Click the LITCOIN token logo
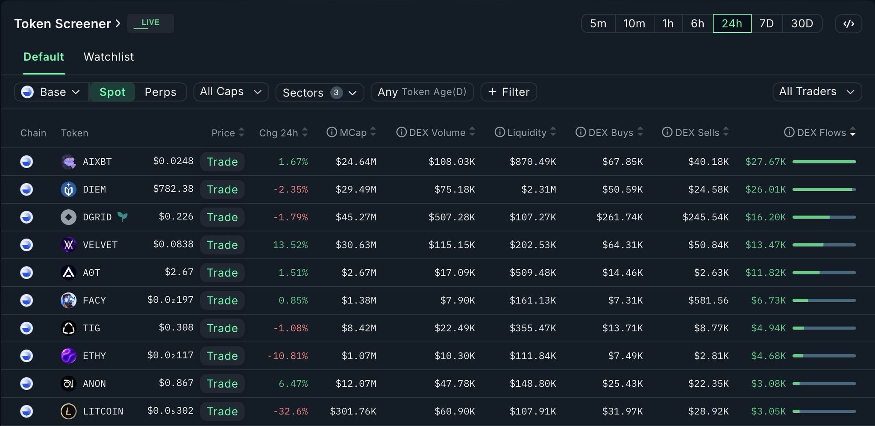Image resolution: width=875 pixels, height=426 pixels. coord(68,411)
